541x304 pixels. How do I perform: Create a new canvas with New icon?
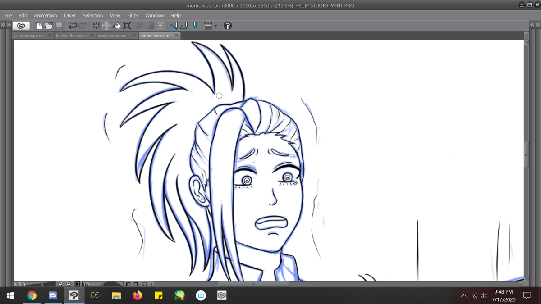[39, 26]
